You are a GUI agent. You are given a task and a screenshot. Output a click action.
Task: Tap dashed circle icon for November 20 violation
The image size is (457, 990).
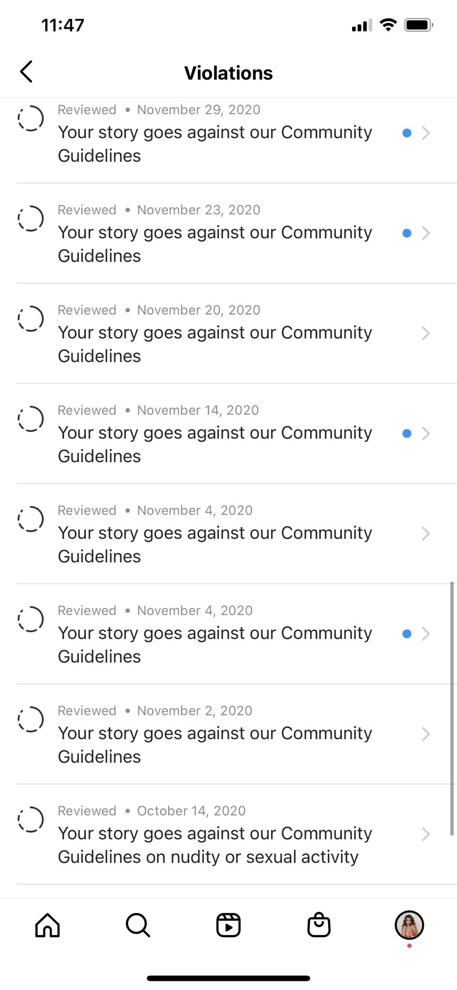(x=31, y=319)
